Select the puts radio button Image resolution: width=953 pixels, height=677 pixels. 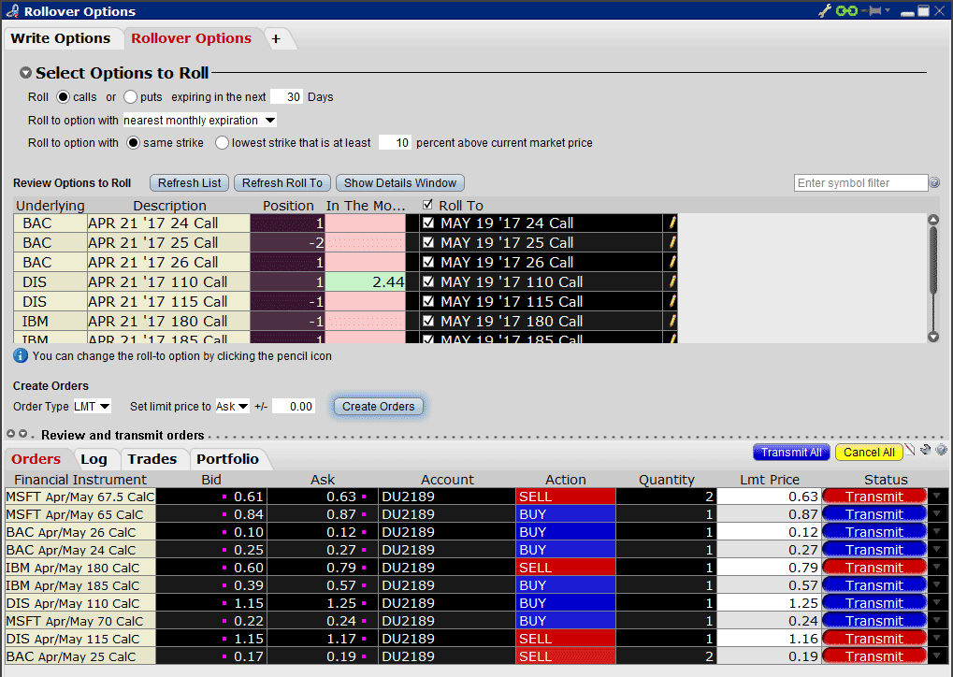pos(130,97)
